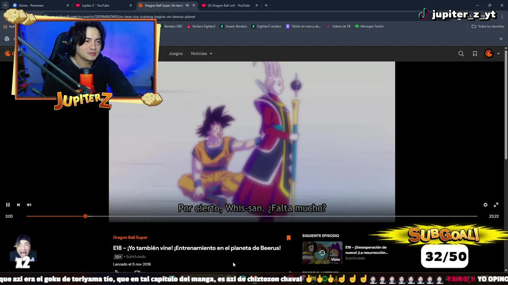Open the FightherZ renders bookmark
Image resolution: width=508 pixels, height=285 pixels.
pyautogui.click(x=266, y=27)
